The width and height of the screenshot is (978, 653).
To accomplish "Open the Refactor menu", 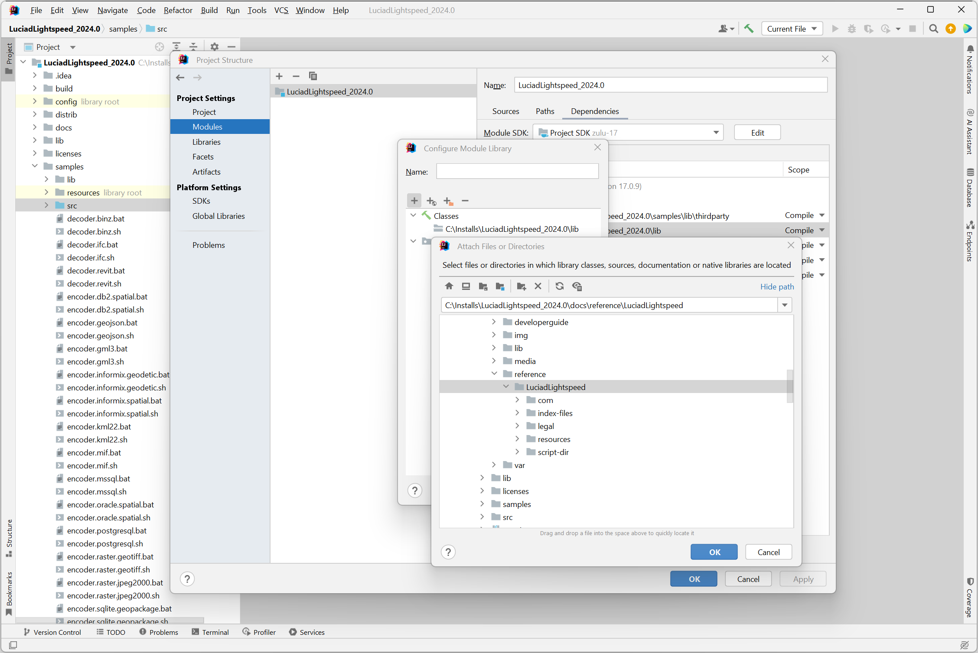I will (x=178, y=10).
